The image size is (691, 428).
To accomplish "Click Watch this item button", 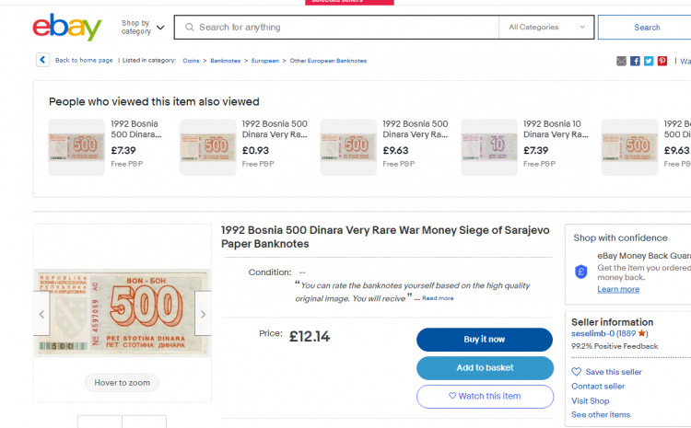I will pyautogui.click(x=485, y=397).
